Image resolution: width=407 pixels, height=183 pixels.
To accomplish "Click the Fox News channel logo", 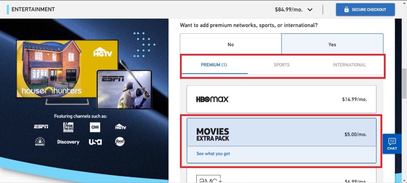I will pos(68,127).
